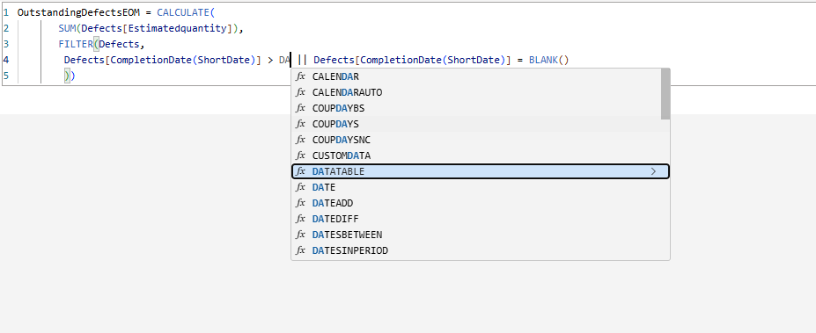Click first Defects[CompletionDate(ShortDate)] on line 4
Viewport: 816px width, 333px height.
click(162, 60)
